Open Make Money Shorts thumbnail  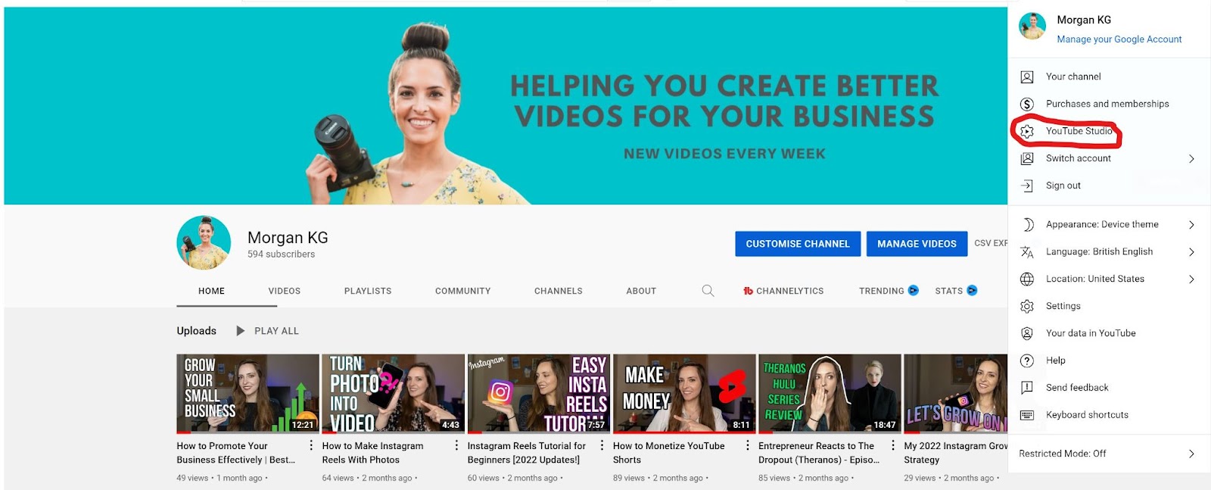(x=684, y=394)
